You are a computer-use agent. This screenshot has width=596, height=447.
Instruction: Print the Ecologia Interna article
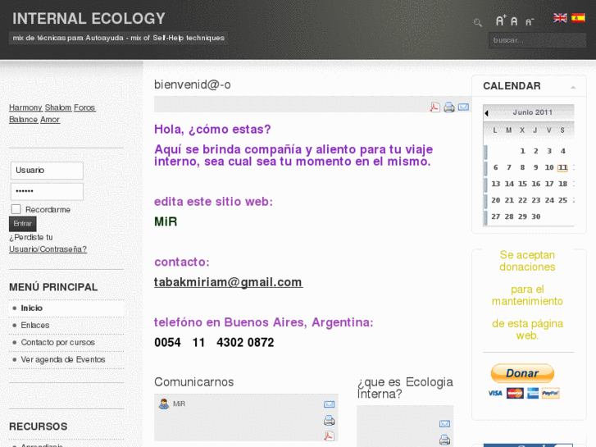[x=444, y=440]
